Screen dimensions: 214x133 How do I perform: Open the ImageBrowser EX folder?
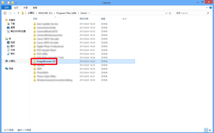tap(46, 62)
